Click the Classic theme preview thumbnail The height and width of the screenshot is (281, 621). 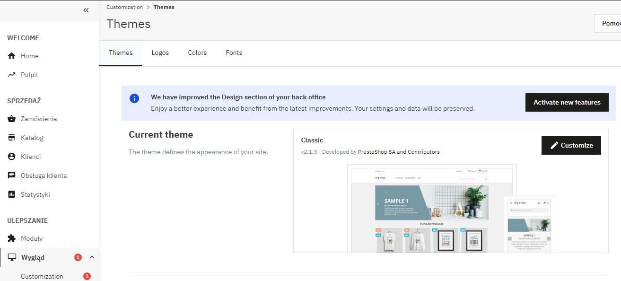click(451, 208)
